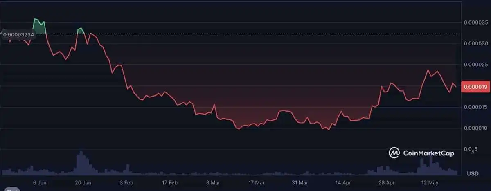Click the 0.000010 y-axis value
The width and height of the screenshot is (491, 191).
476,128
